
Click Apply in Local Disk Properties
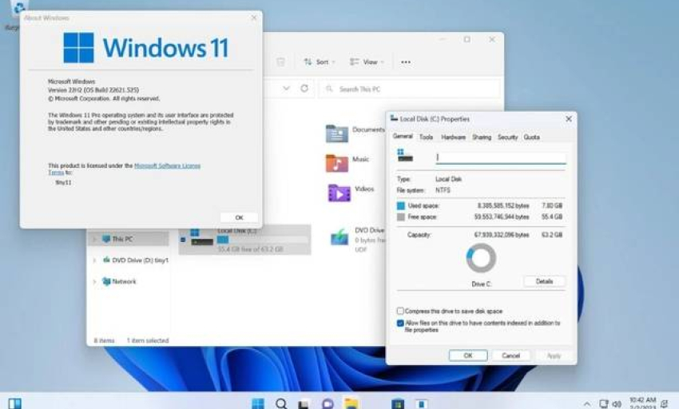click(554, 355)
